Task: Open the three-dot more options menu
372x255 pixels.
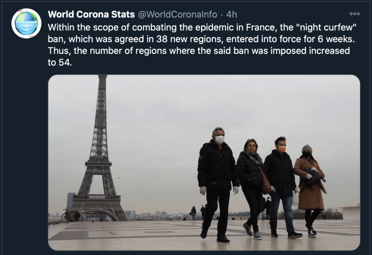Action: [x=355, y=14]
